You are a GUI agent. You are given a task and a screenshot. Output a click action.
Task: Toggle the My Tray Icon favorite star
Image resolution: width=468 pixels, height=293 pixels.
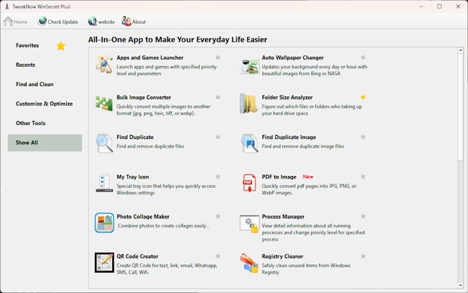[218, 176]
